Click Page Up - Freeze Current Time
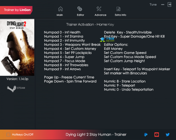Image resolution: width=176 pixels, height=140 pixels. coord(69,77)
